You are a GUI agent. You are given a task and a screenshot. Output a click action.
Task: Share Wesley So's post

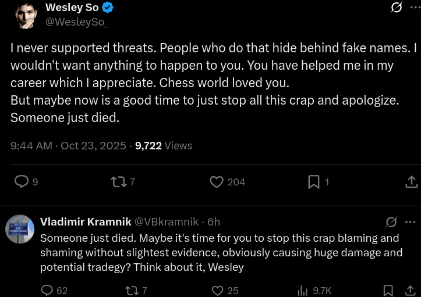[411, 182]
